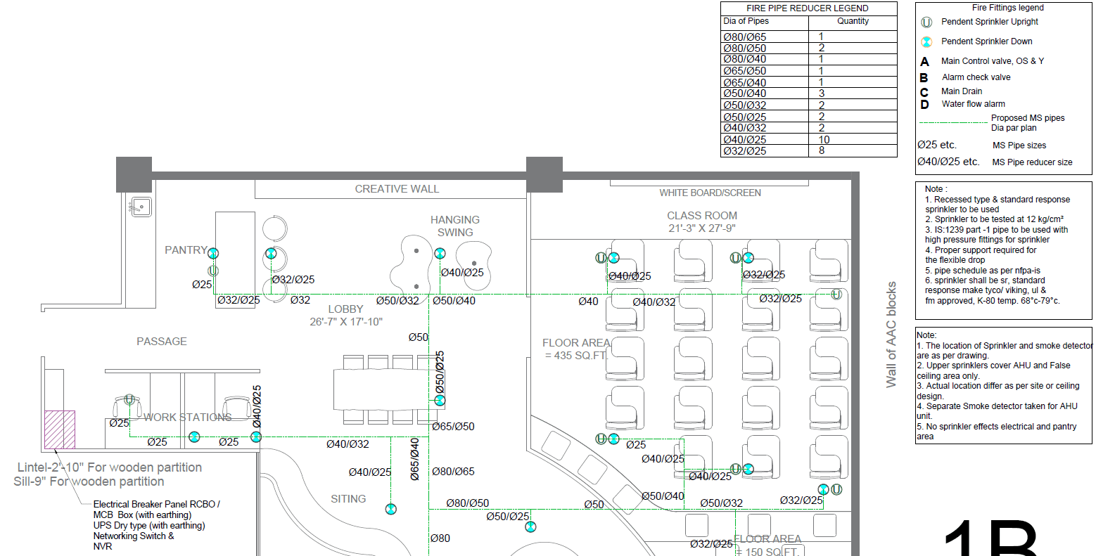This screenshot has height=556, width=1096.
Task: Select the FLOOR AREA = 435 SQ.FT. text
Action: (576, 349)
